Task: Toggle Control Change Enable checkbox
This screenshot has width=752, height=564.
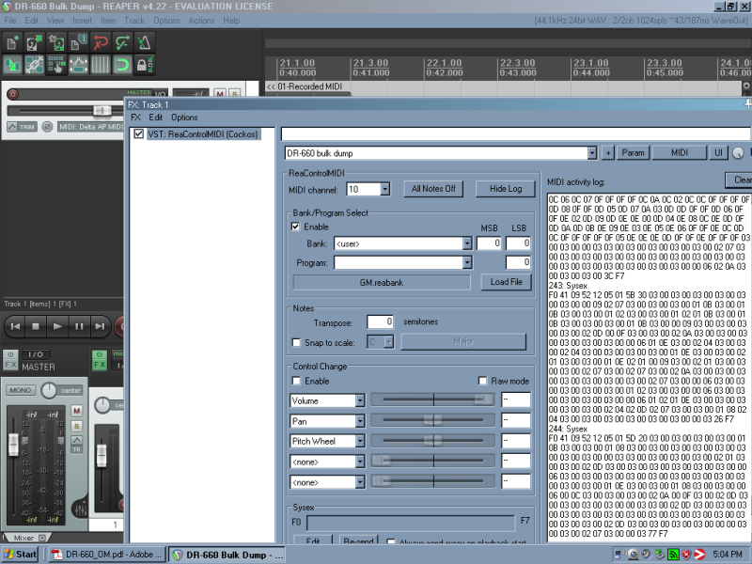Action: click(296, 381)
